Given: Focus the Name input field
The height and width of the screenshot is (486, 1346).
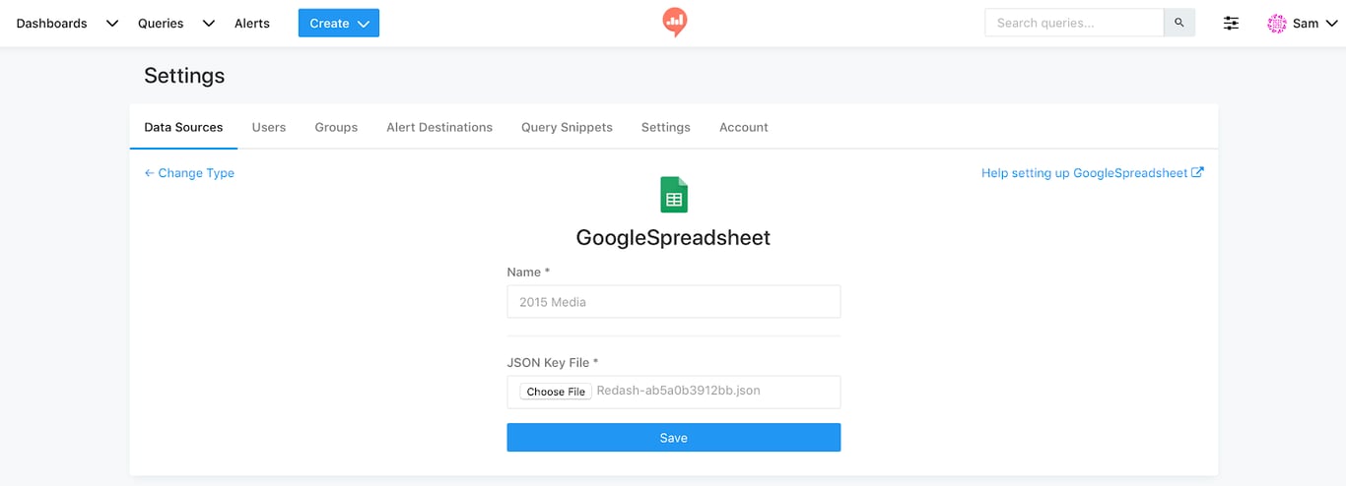Looking at the screenshot, I should pyautogui.click(x=674, y=302).
